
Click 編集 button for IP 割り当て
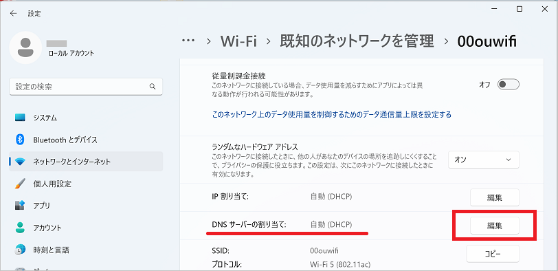coord(495,197)
